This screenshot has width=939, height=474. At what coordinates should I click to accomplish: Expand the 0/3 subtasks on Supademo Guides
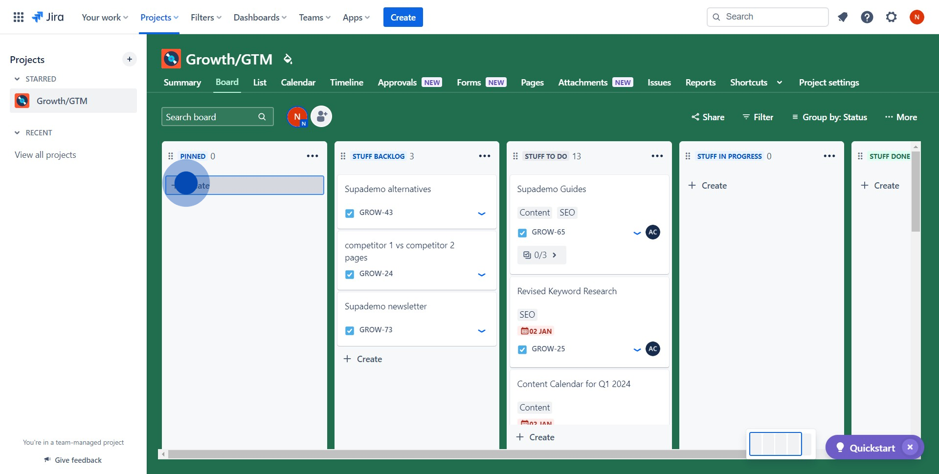pos(541,255)
